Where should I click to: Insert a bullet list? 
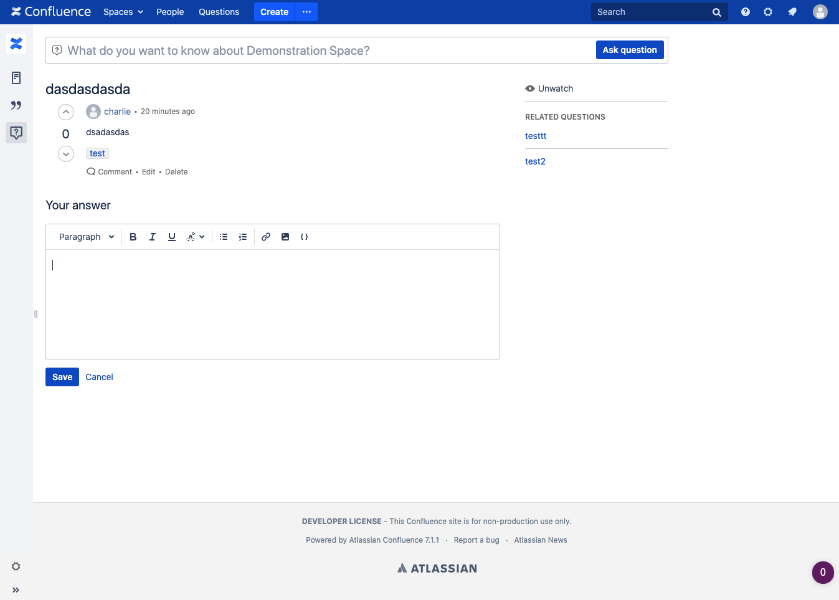click(x=224, y=237)
